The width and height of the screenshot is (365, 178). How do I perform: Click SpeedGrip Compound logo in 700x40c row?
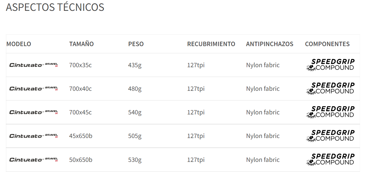pos(330,89)
